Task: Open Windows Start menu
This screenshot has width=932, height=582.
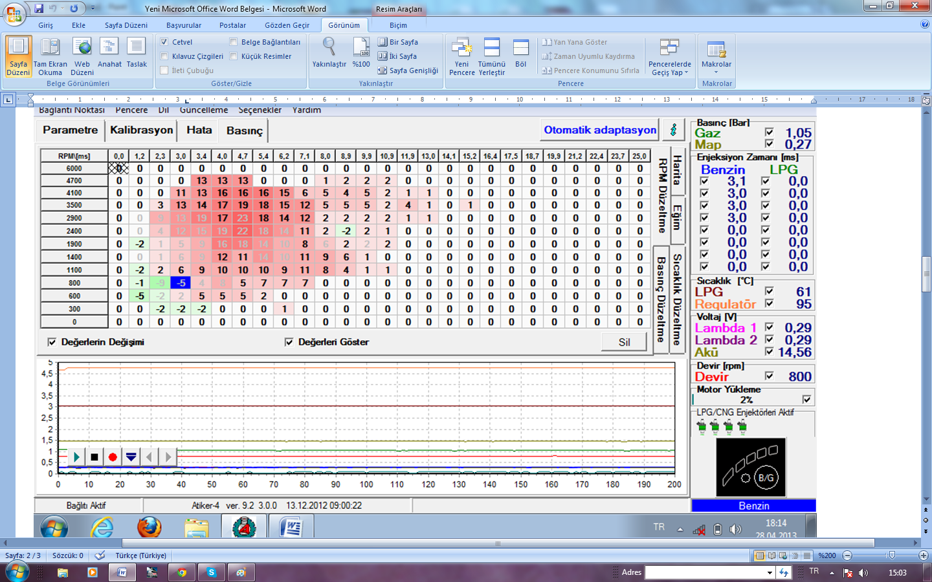Action: pyautogui.click(x=16, y=572)
